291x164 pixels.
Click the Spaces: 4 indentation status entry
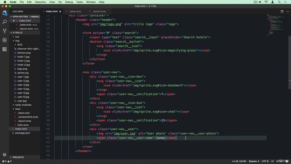[x=254, y=161]
